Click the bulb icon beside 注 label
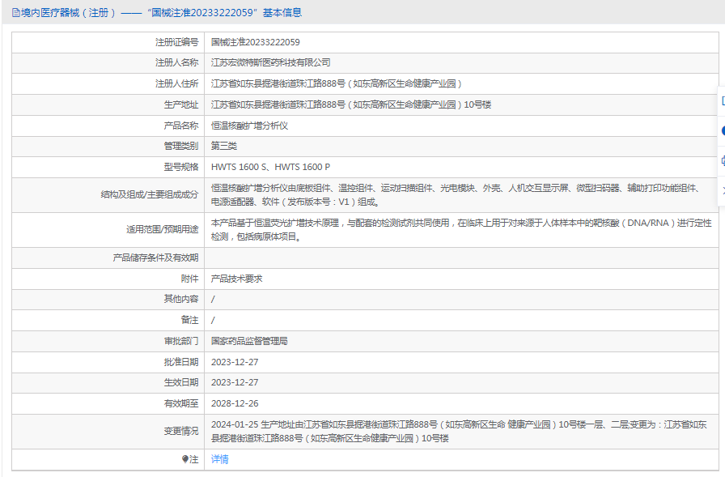Viewport: 725px width, 477px height. pyautogui.click(x=185, y=459)
